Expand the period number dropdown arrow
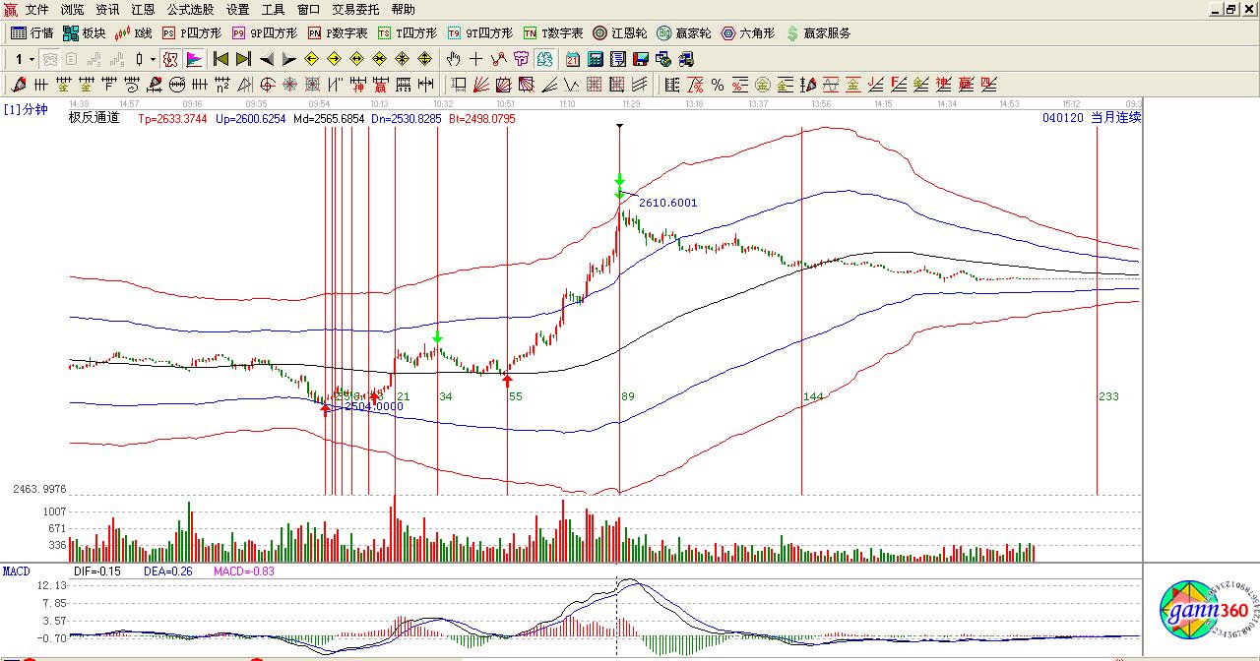The height and width of the screenshot is (661, 1260). [x=31, y=59]
